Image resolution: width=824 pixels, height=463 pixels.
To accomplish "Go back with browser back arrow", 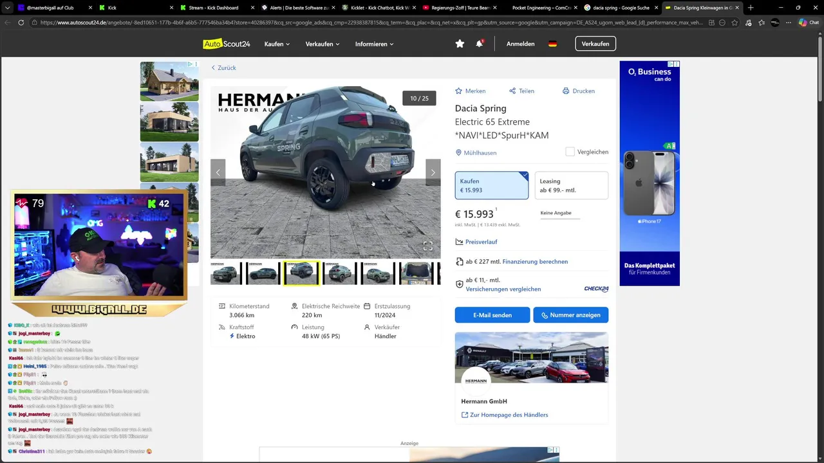I will 7,22.
